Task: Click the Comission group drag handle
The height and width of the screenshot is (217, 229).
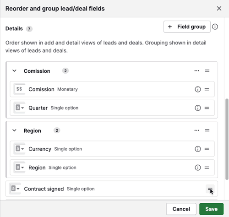Action: click(207, 71)
